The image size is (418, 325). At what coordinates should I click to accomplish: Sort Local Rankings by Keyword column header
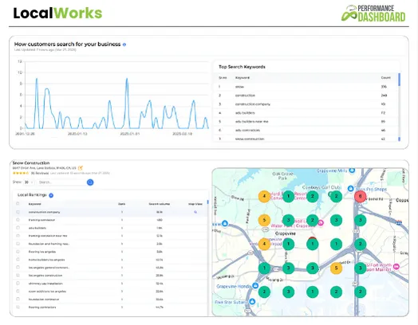[34, 204]
